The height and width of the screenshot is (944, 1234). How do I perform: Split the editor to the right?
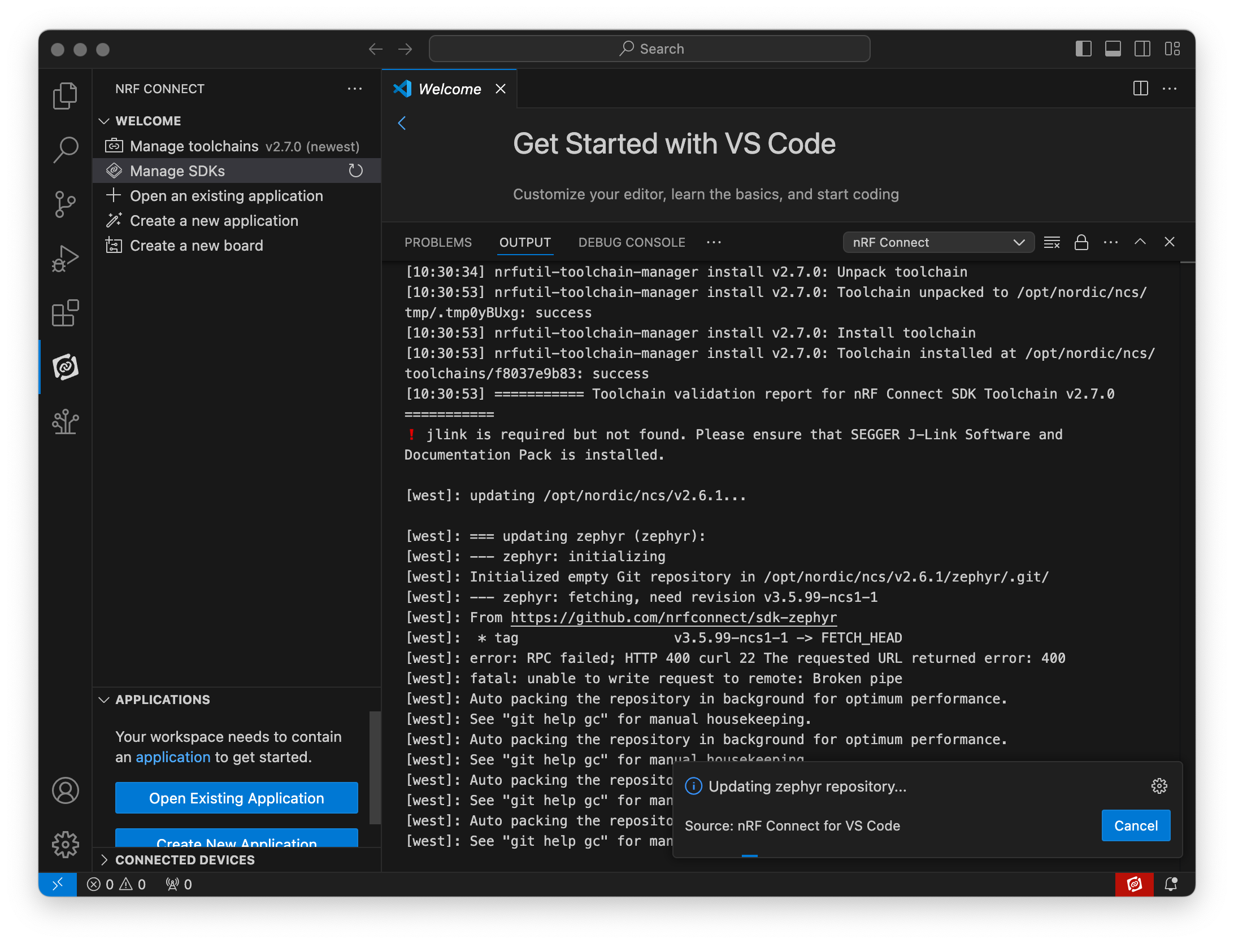coord(1141,89)
